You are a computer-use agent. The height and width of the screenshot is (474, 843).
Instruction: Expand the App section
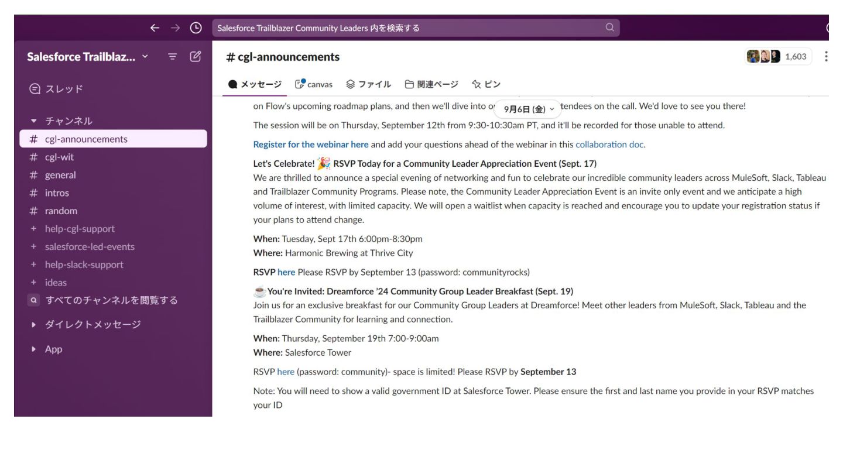pos(34,349)
